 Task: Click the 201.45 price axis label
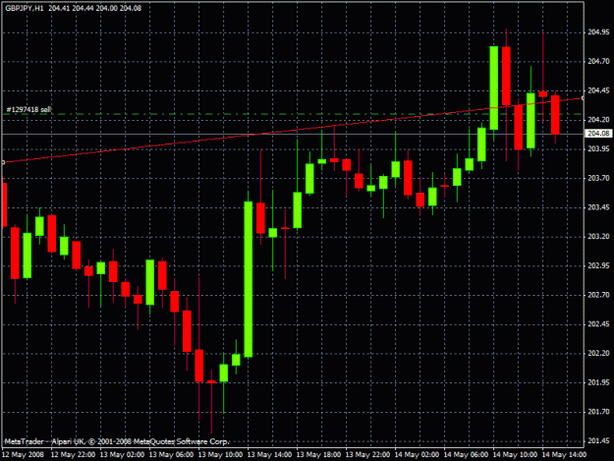point(598,441)
